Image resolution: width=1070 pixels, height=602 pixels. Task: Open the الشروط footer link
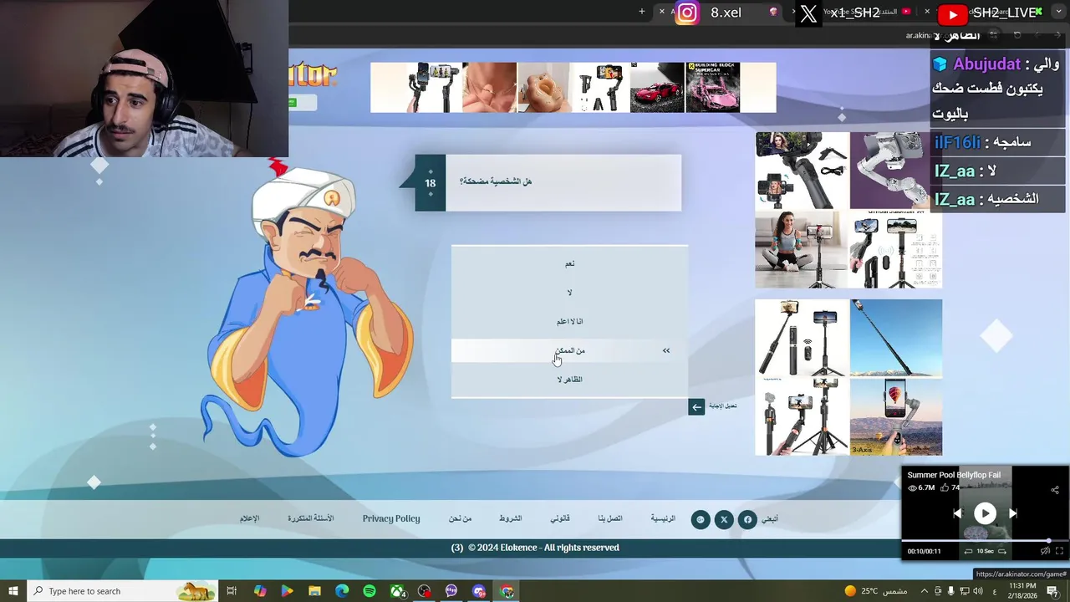tap(511, 518)
